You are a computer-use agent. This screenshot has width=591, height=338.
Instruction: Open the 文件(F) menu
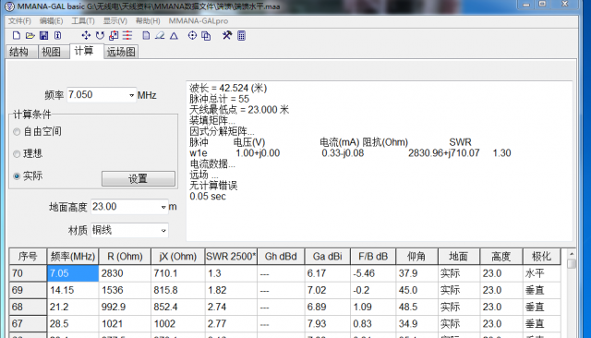point(19,21)
